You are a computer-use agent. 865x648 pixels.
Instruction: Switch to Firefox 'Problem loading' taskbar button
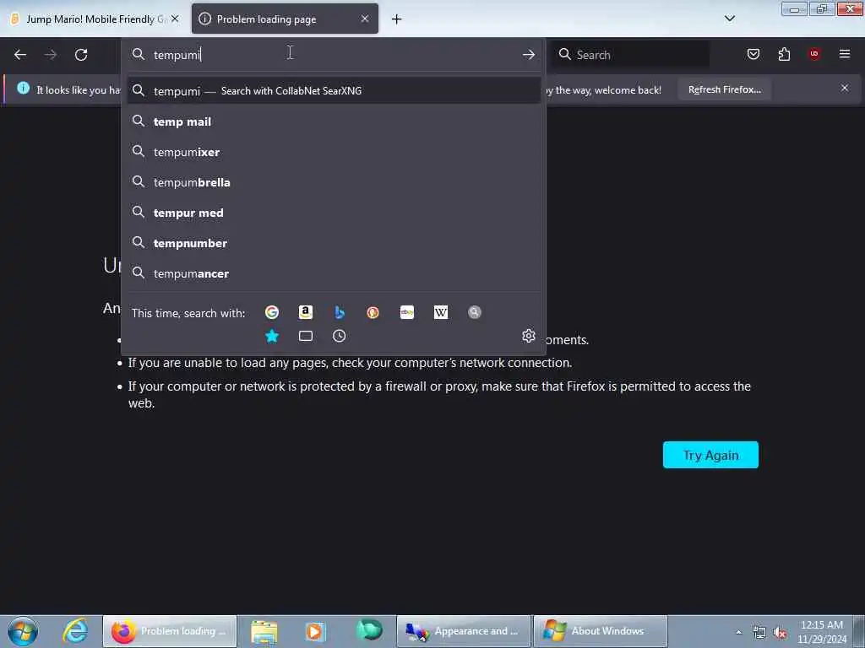tap(170, 631)
